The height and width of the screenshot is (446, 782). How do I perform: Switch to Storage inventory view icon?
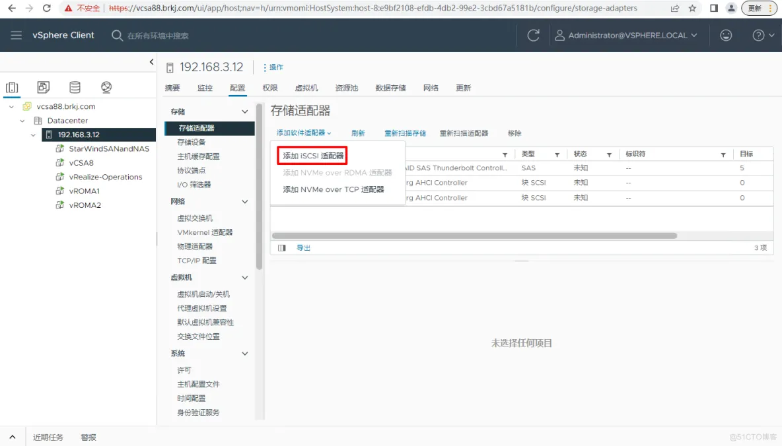coord(75,87)
